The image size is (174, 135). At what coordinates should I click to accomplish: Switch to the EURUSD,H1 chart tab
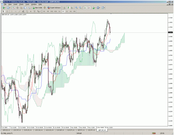(28, 130)
